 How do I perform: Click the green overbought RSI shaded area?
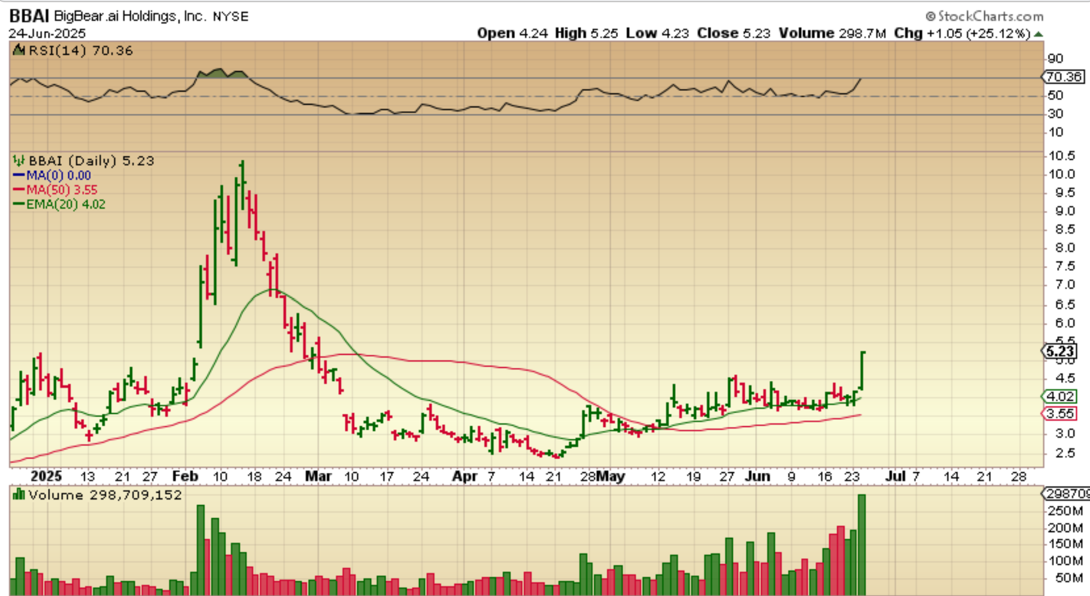click(x=219, y=73)
